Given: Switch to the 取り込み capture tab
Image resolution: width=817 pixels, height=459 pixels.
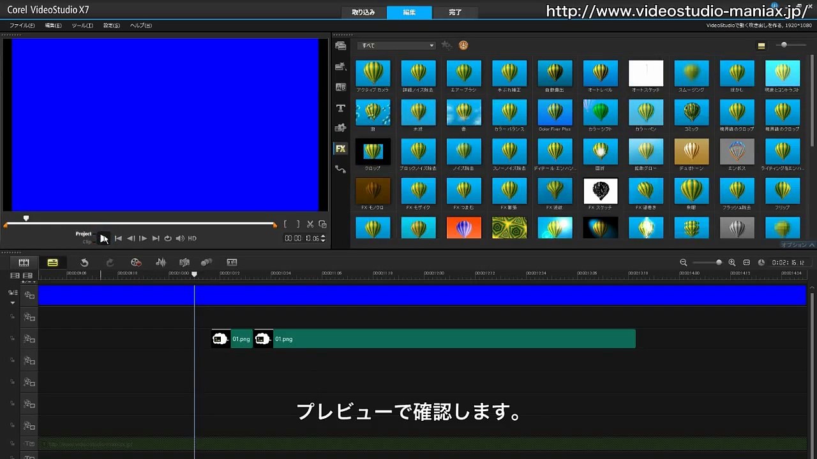Looking at the screenshot, I should (364, 12).
